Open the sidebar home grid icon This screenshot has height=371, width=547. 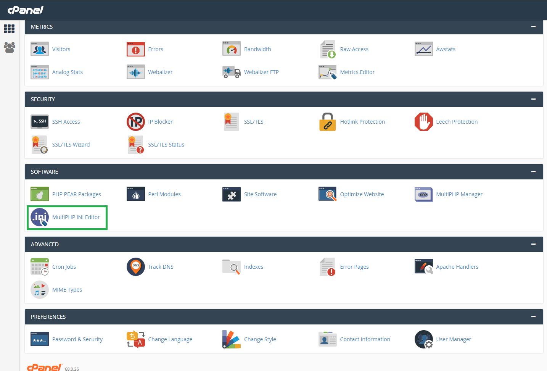pos(9,29)
